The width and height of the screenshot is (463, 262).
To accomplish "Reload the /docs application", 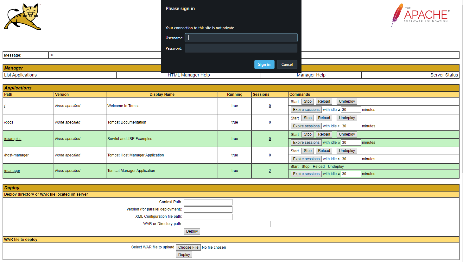I will pyautogui.click(x=324, y=118).
